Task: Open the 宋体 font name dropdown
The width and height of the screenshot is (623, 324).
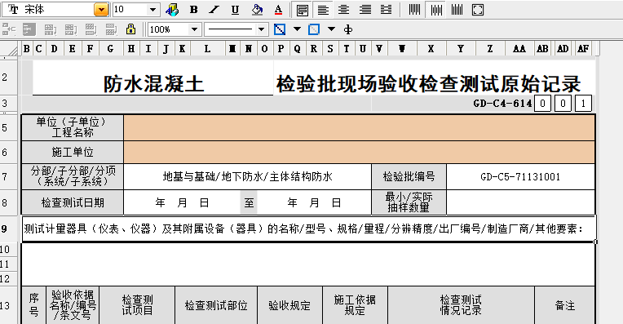Action: click(x=101, y=10)
